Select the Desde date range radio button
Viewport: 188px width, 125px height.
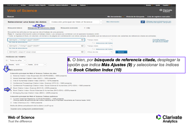[x=7, y=65]
